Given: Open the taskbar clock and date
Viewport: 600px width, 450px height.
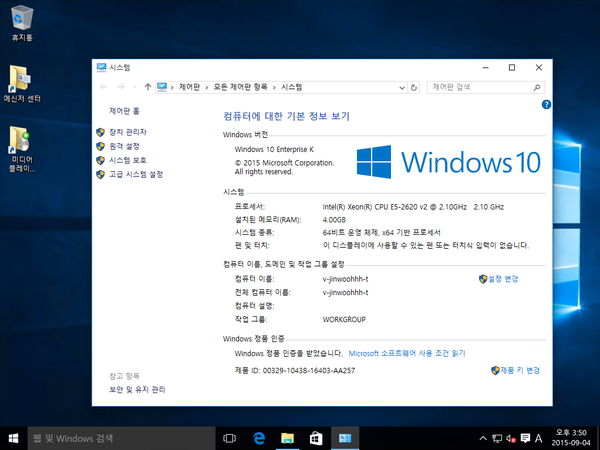Looking at the screenshot, I should [571, 438].
